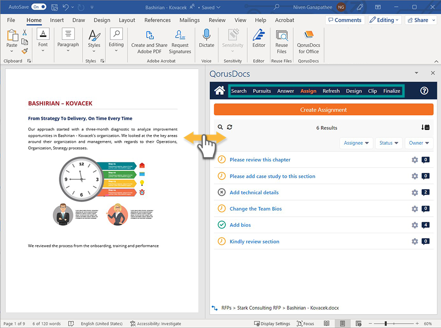The image size is (441, 328).
Task: Open the Status filter dropdown
Action: tap(389, 143)
